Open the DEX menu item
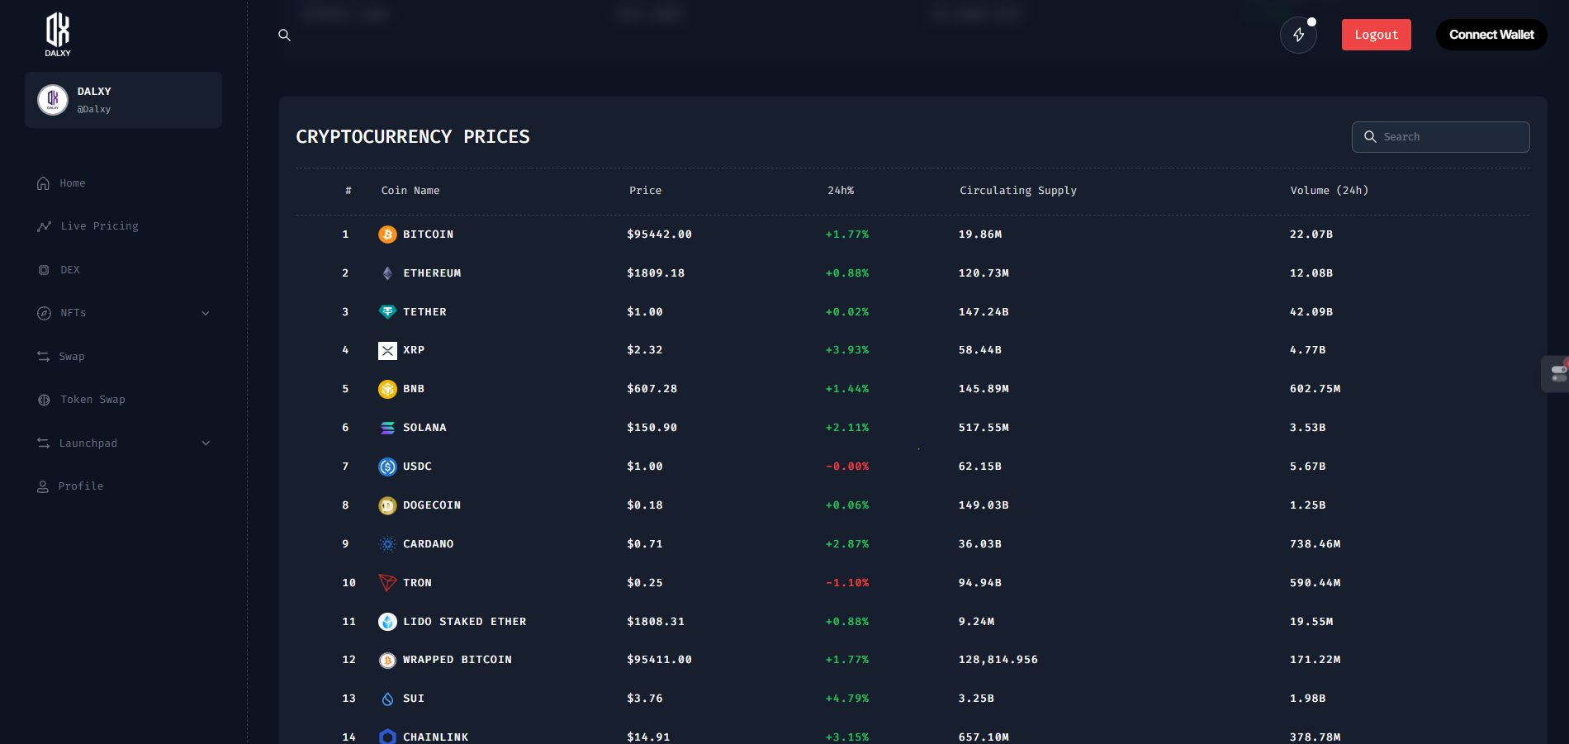 (x=70, y=270)
